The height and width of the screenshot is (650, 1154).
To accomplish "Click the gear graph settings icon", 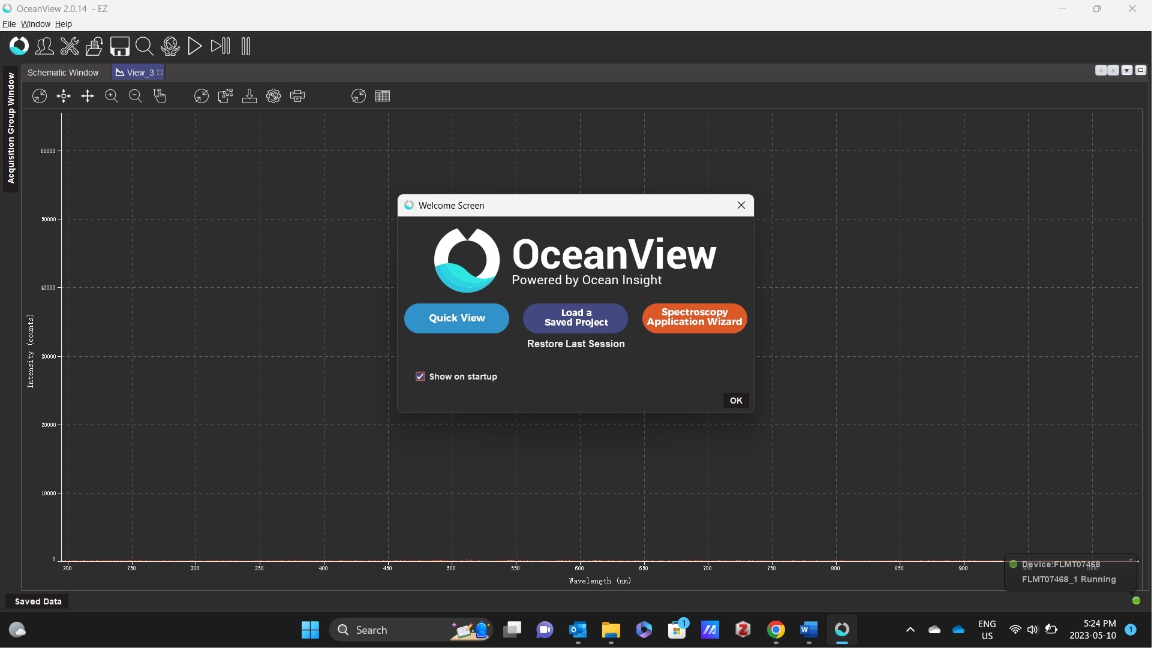I will click(274, 96).
